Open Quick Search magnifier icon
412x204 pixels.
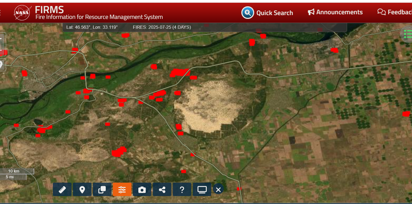click(x=248, y=13)
